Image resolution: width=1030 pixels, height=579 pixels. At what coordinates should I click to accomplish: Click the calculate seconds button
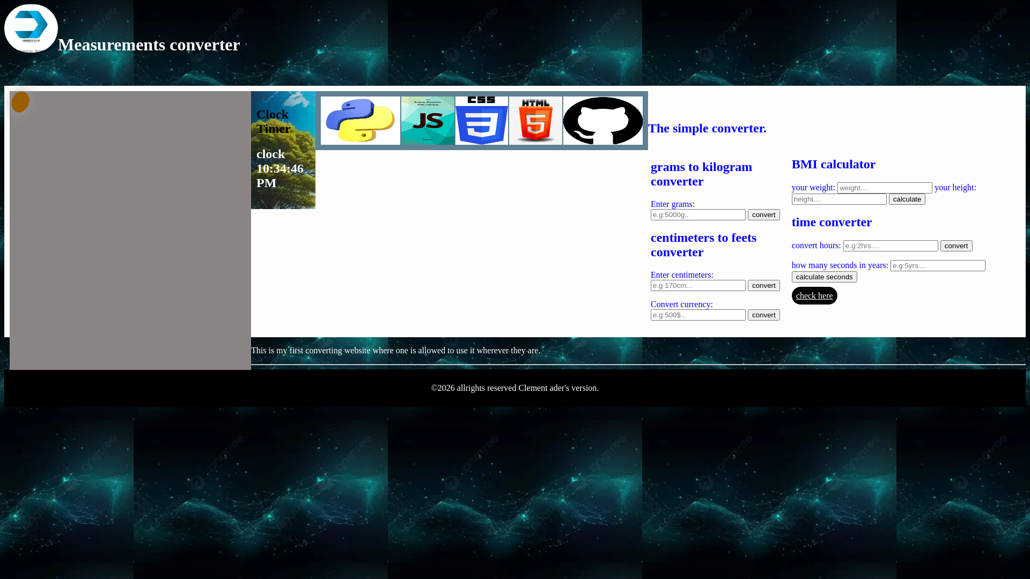point(824,277)
